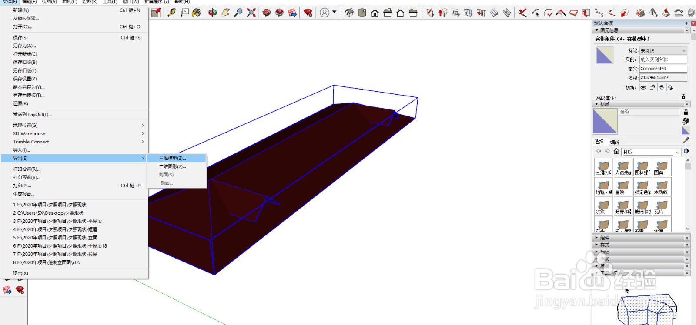
Task: Select the Push/Pull red arrow box tool
Action: click(x=666, y=13)
